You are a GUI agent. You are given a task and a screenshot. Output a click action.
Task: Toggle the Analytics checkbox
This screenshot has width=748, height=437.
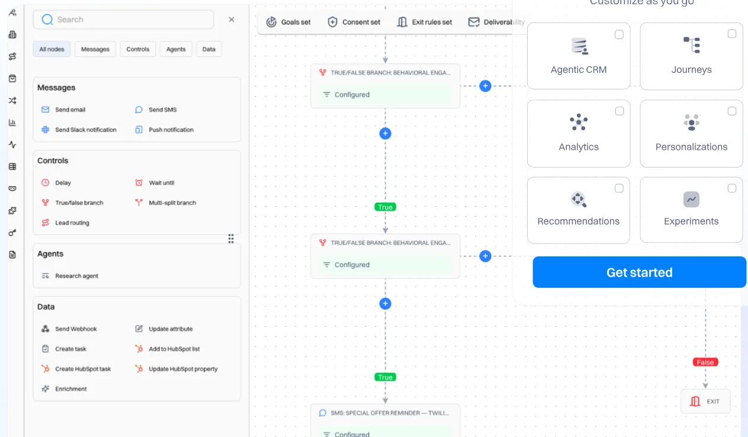tap(619, 111)
